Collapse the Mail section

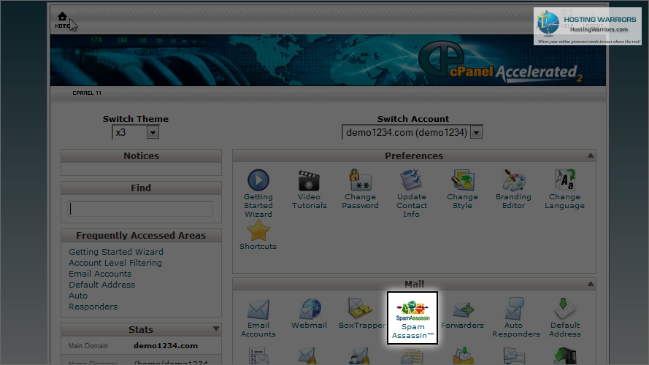click(x=590, y=284)
